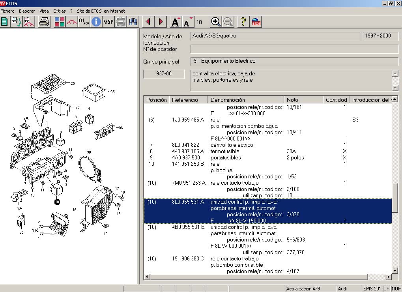Select the highlighted callout 10 in the diagram
The height and width of the screenshot is (292, 402).
click(x=57, y=202)
